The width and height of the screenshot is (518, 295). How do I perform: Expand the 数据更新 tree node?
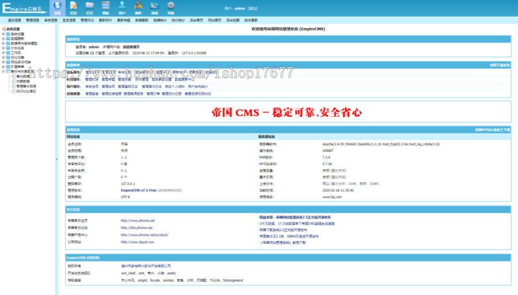[x=3, y=39]
